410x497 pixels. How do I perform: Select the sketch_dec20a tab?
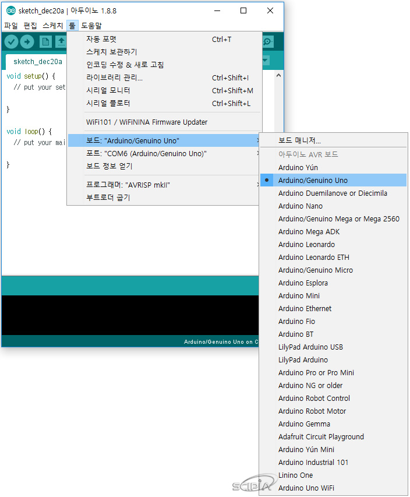[x=37, y=62]
